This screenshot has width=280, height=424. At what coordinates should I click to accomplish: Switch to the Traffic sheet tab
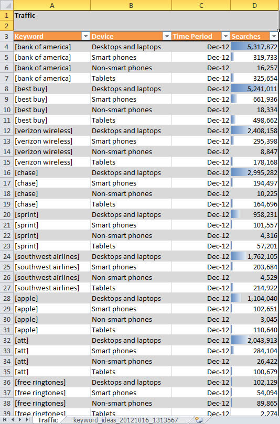[48, 420]
